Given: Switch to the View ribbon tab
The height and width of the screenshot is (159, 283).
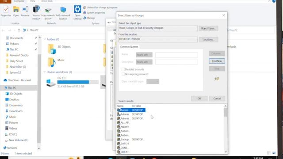Looking at the screenshot, I should 33,1.
